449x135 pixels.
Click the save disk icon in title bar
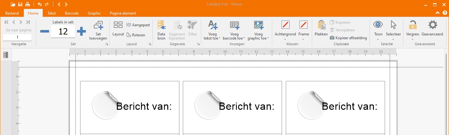20,4
